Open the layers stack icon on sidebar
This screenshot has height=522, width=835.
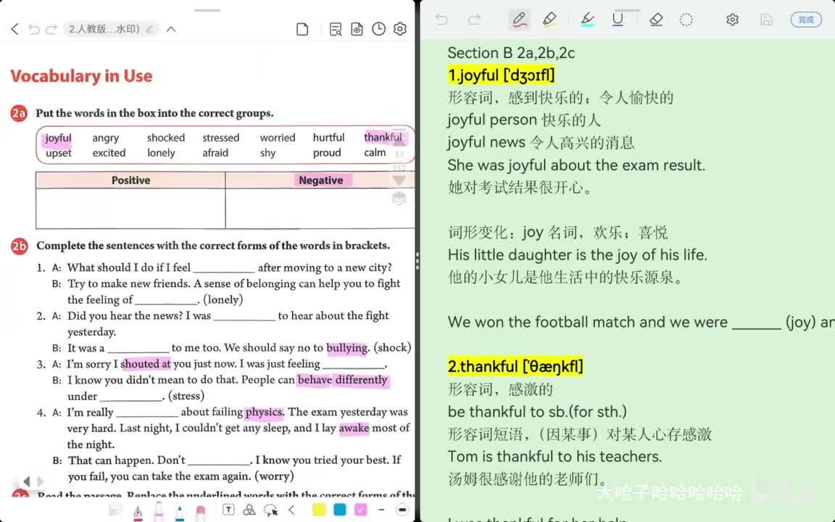tap(399, 199)
